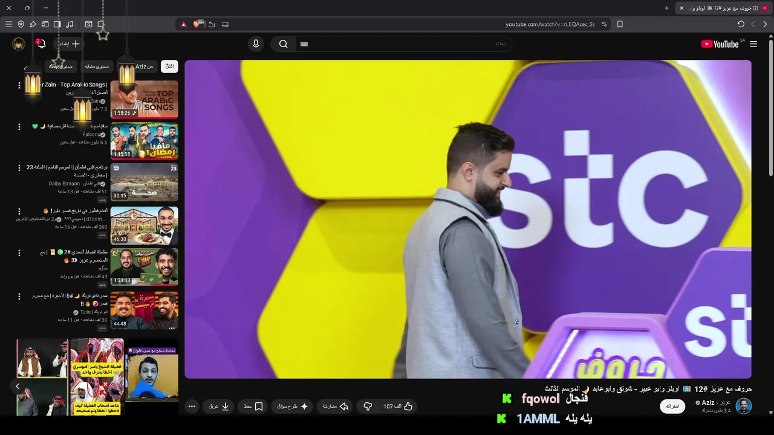The width and height of the screenshot is (774, 435).
Task: Open a new browser tab
Action: coord(667,8)
